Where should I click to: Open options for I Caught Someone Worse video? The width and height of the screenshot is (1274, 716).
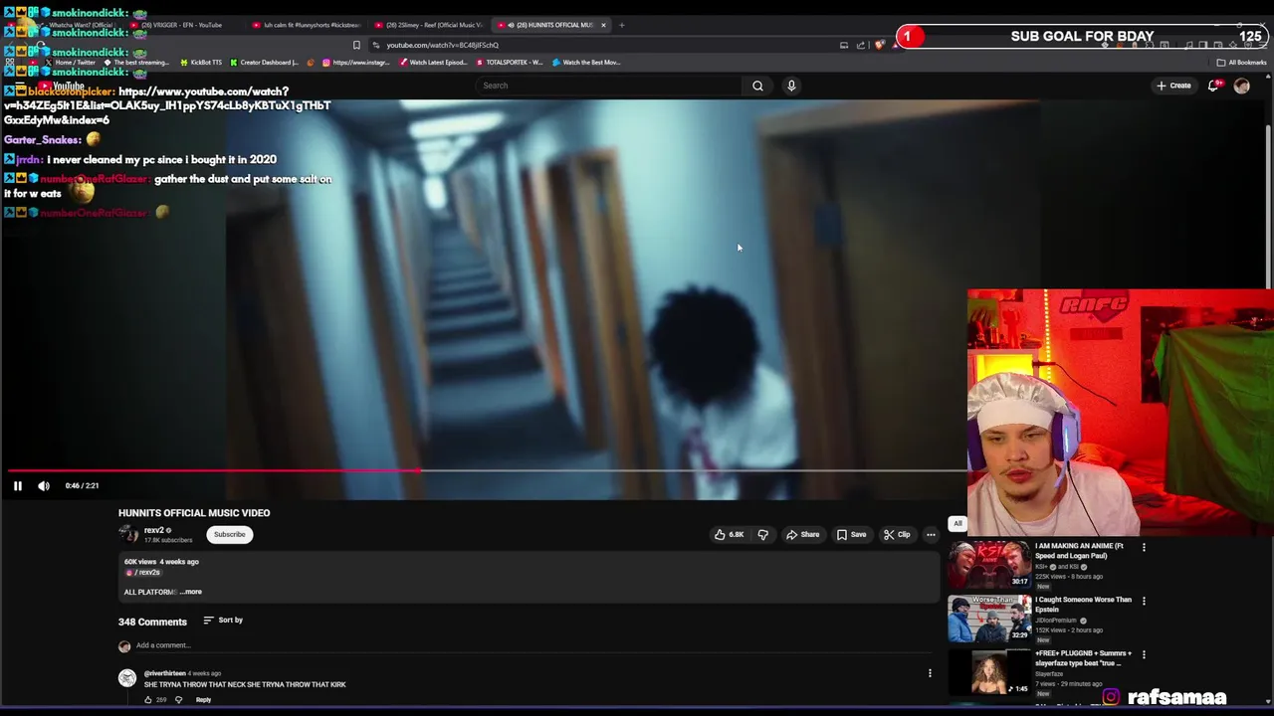1144,601
